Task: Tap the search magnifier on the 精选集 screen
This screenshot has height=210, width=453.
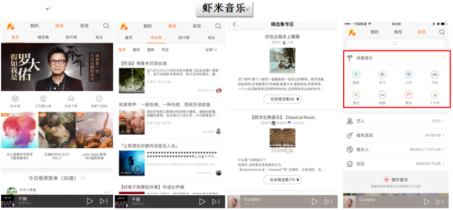Action: [218, 26]
